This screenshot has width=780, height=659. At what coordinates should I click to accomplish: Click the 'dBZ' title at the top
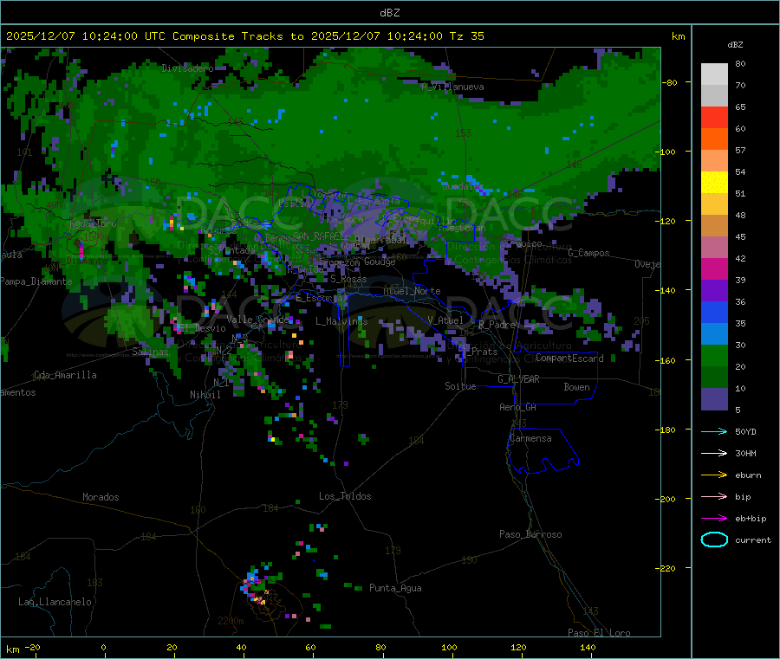point(389,13)
